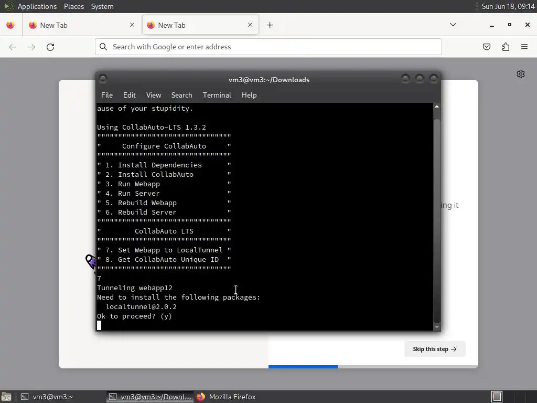Click the '5. Rebuild Webapp' menu line
Viewport: 537px width, 403px height.
[x=164, y=203]
